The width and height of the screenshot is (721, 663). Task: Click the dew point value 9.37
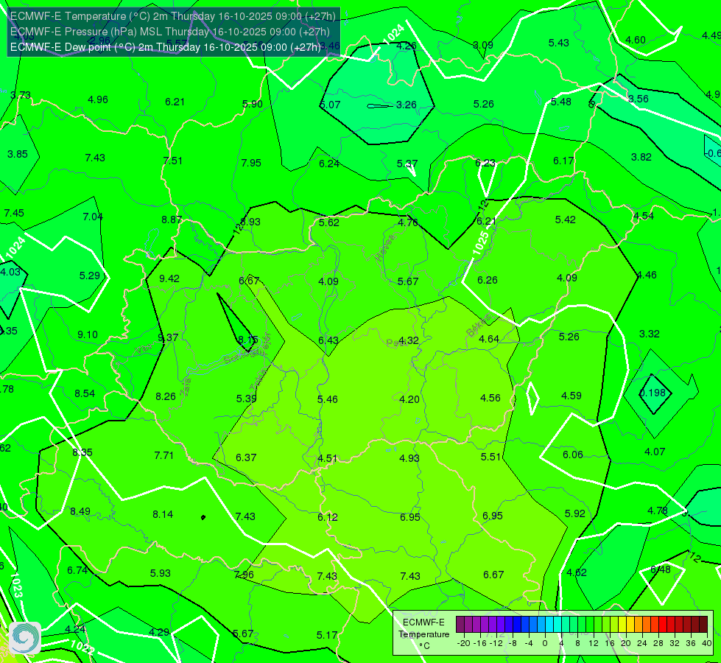tap(168, 337)
